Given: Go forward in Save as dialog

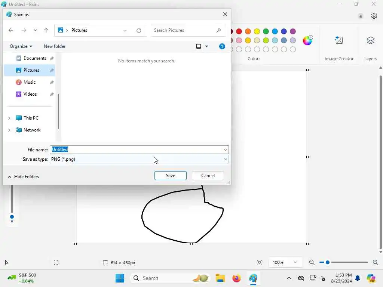Looking at the screenshot, I should coord(24,30).
